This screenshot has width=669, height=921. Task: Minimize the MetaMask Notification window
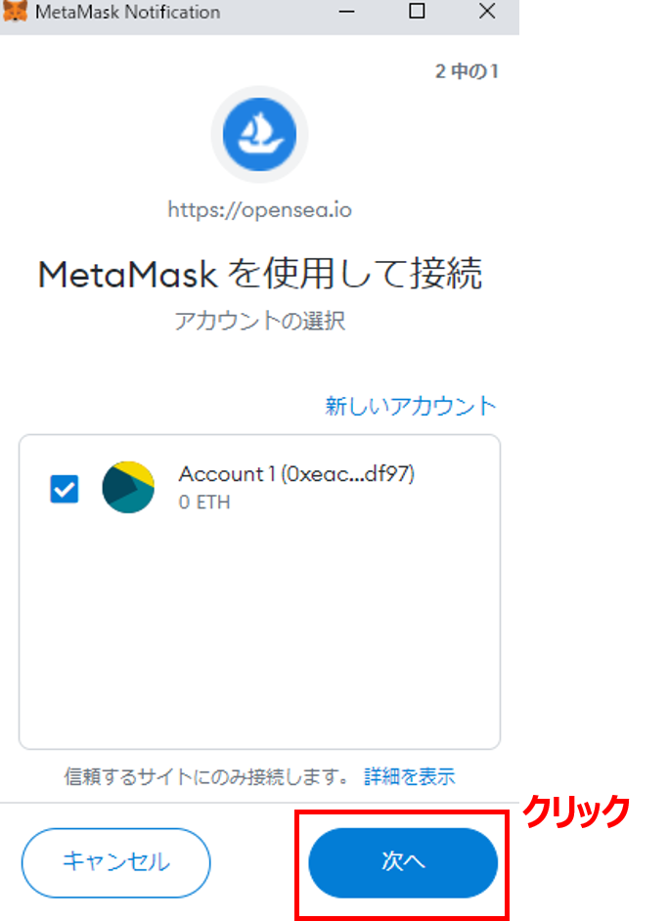coord(346,11)
